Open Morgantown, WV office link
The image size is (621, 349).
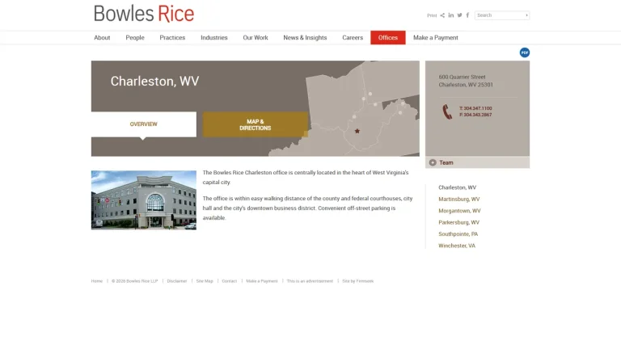[x=459, y=211]
